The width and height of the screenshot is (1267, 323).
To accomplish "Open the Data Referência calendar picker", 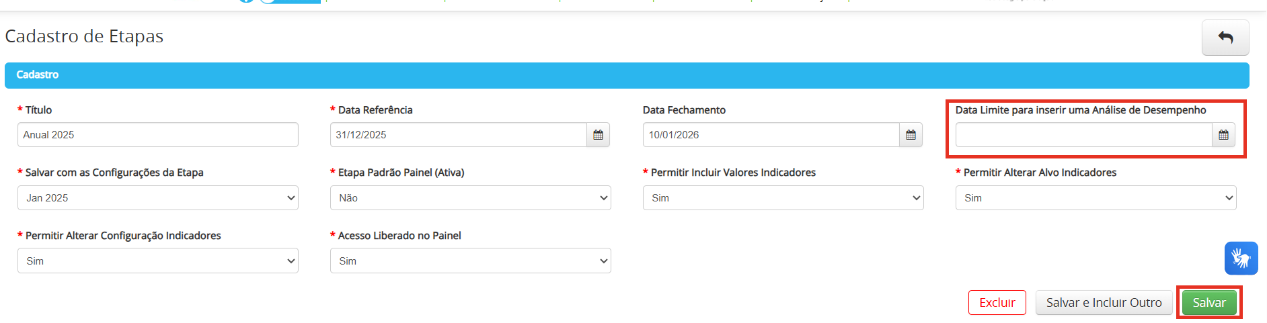I will click(598, 135).
